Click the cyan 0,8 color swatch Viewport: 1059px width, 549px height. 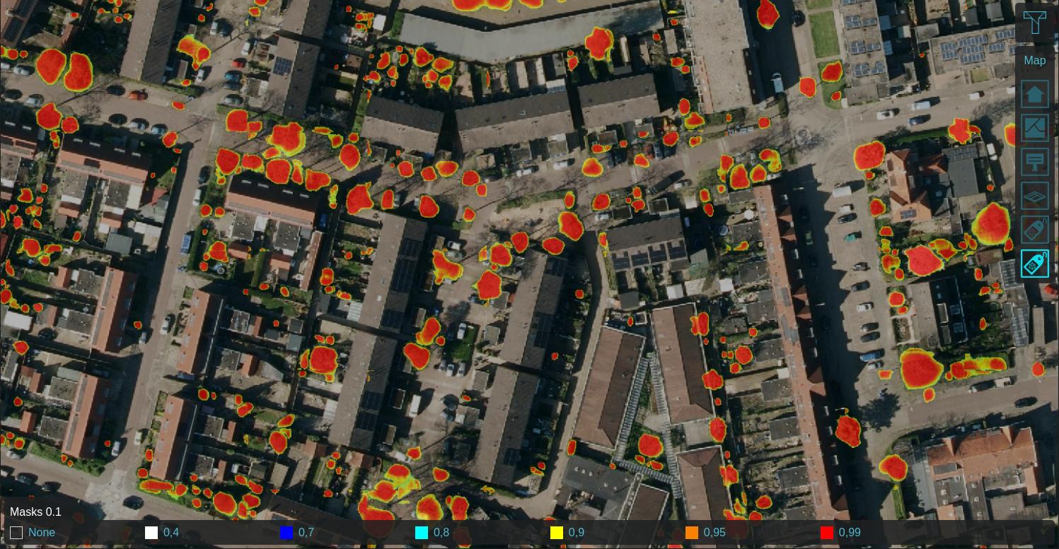click(422, 533)
